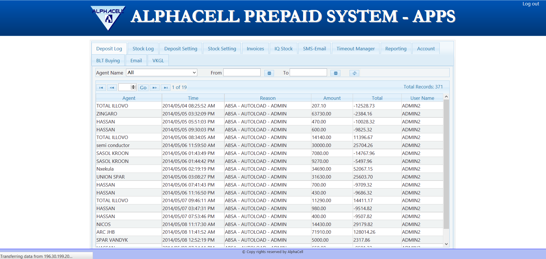Click the Log out link
Image resolution: width=546 pixels, height=259 pixels.
pyautogui.click(x=530, y=4)
